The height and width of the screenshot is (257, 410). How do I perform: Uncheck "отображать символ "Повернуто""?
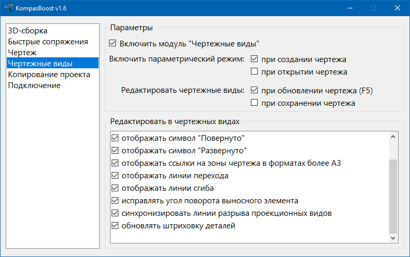[115, 139]
